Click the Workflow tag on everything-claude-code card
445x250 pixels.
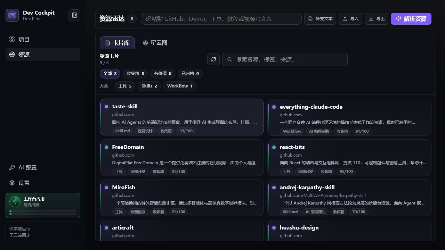pyautogui.click(x=292, y=131)
